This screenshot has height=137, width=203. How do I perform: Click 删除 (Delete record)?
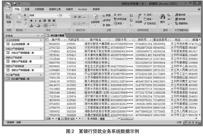pyautogui.click(x=107, y=25)
